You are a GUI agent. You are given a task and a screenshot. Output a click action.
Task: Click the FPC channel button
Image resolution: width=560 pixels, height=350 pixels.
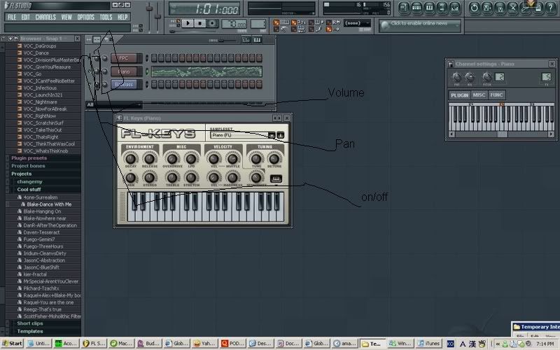point(124,58)
